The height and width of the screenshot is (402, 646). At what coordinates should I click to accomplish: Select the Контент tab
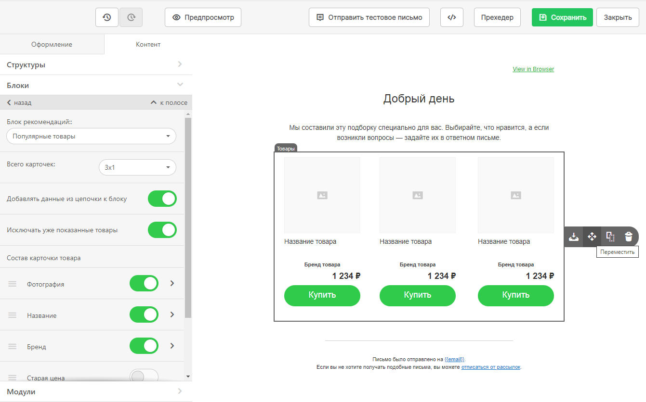point(148,44)
